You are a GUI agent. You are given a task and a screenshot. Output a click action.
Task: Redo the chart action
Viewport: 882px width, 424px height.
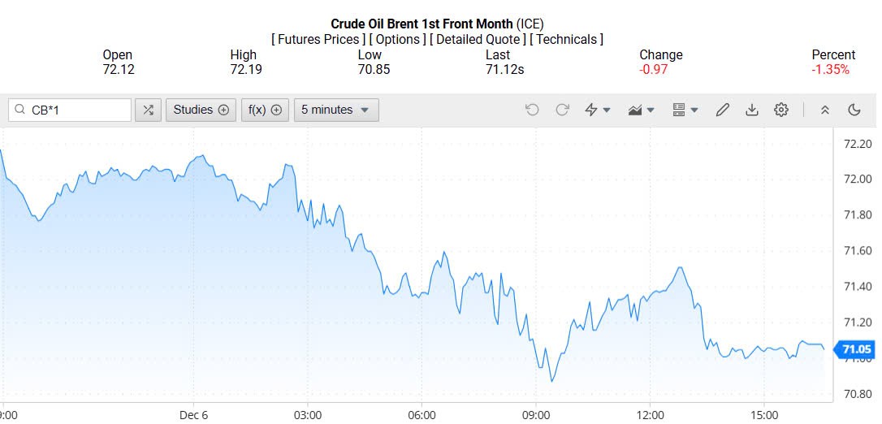coord(562,110)
